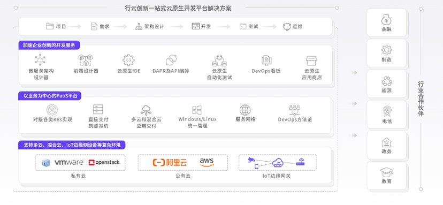Click the 开发 code window icon
Viewport: 443px width, 205px height.
pos(195,26)
